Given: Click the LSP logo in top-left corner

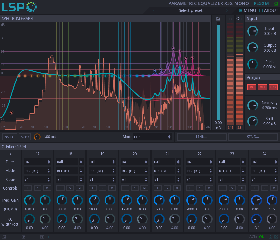Looking at the screenshot, I should click(x=19, y=7).
